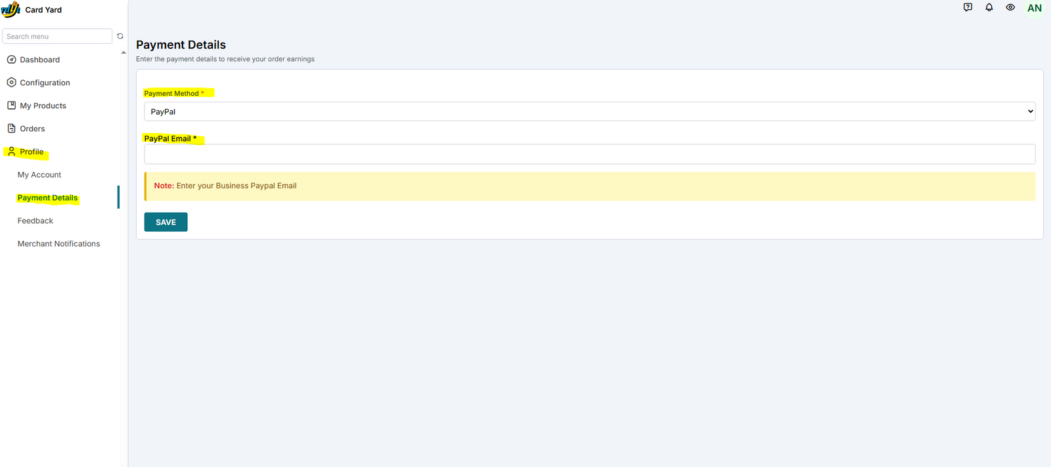Open the Payment Method dropdown
This screenshot has height=467, width=1051.
tap(589, 112)
